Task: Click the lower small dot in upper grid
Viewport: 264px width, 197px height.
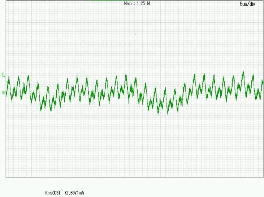Action: [135, 34]
